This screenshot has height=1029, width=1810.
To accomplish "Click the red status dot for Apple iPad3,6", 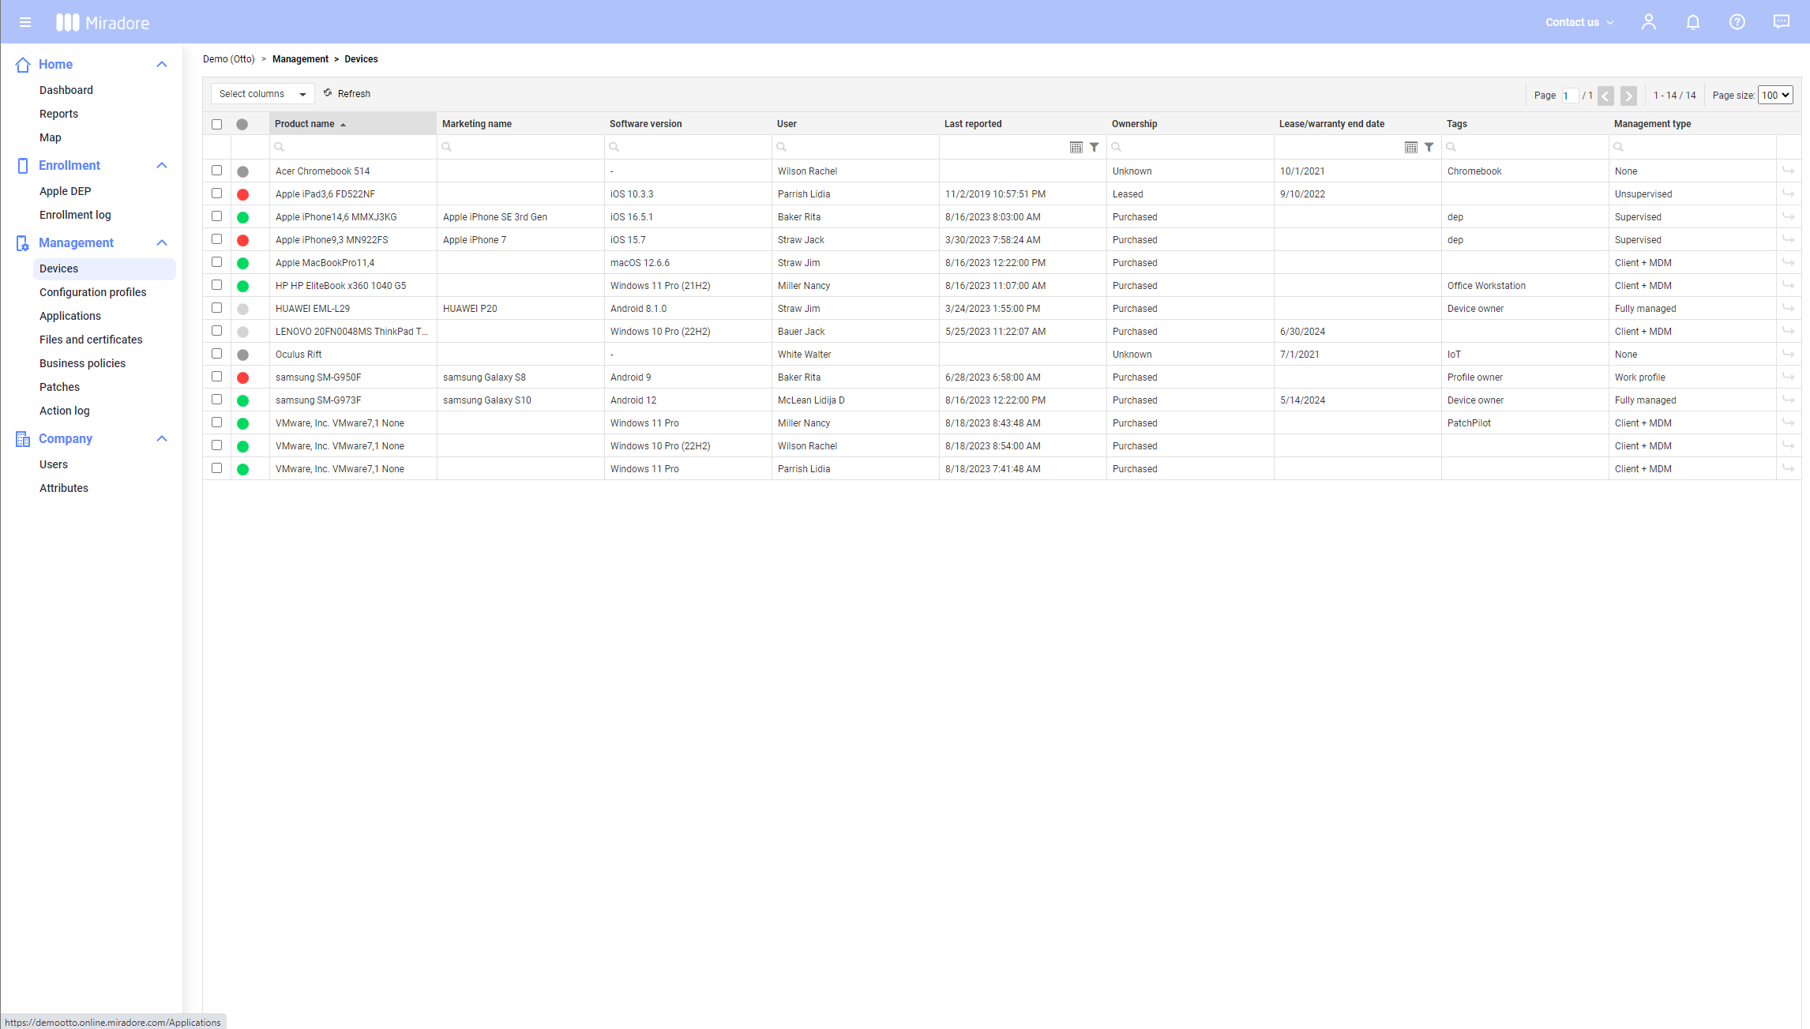I will (x=243, y=195).
